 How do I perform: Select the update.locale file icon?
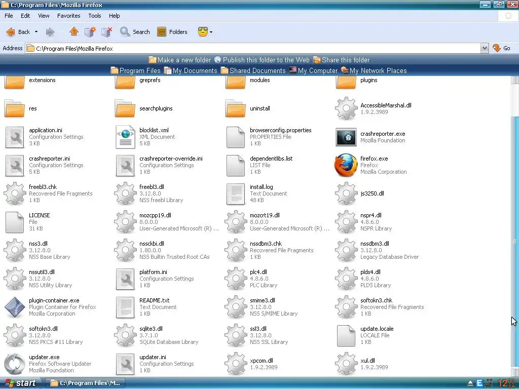pos(346,335)
